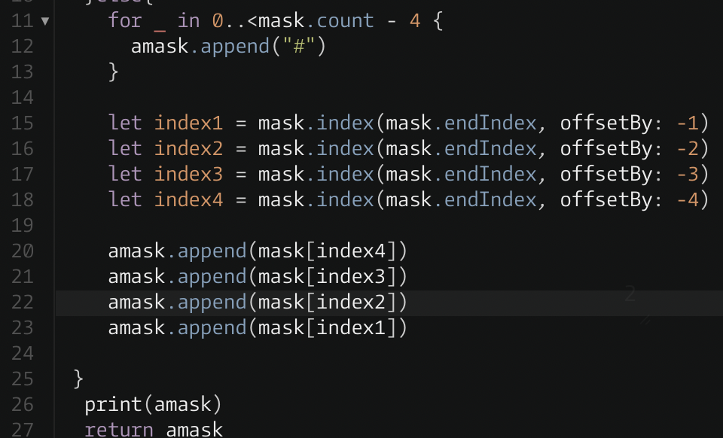Click the closing brace on line 25

[78, 379]
